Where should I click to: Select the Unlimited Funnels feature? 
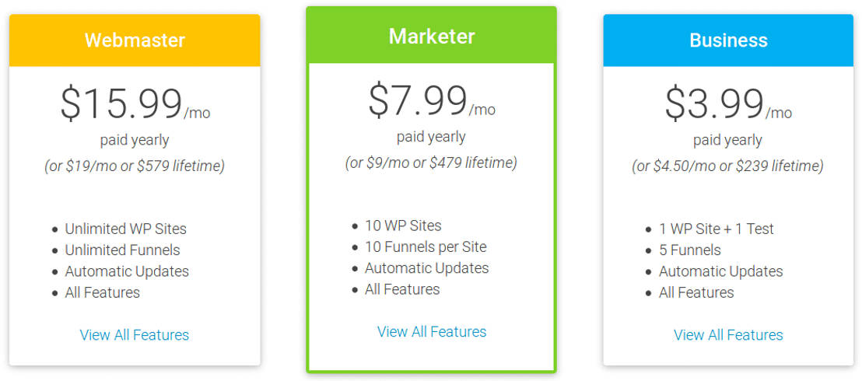click(122, 250)
